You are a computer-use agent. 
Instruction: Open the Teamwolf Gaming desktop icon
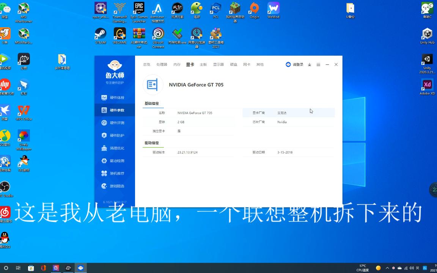(120, 12)
